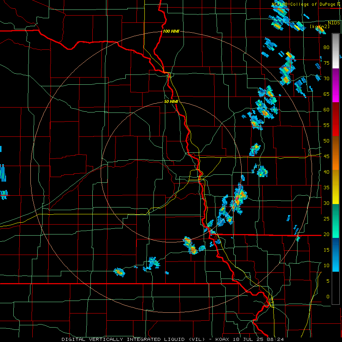Viewport: 342px width, 342px height.
Task: Pick the orange-brown band of the color bar
Action: [336, 153]
